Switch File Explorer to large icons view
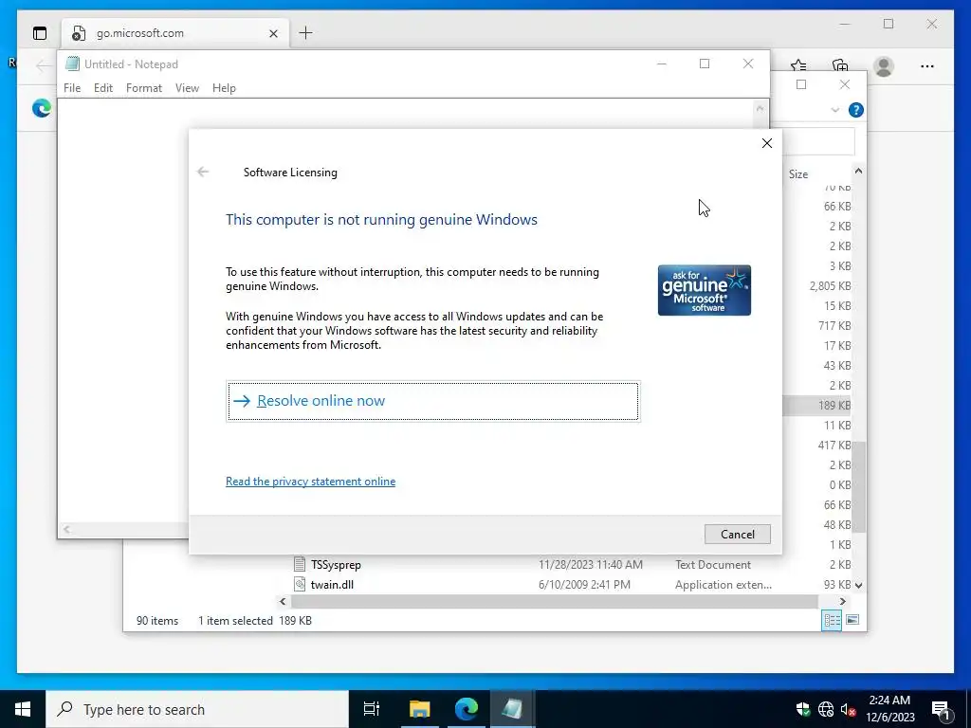The height and width of the screenshot is (728, 971). click(x=852, y=620)
